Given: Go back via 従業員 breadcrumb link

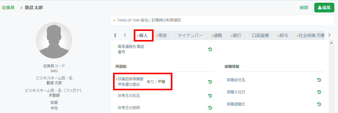Looking at the screenshot, I should pyautogui.click(x=8, y=8).
